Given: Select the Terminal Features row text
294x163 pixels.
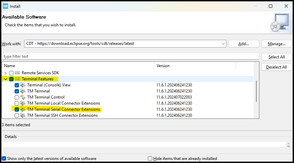Looking at the screenshot, I should (38, 79).
